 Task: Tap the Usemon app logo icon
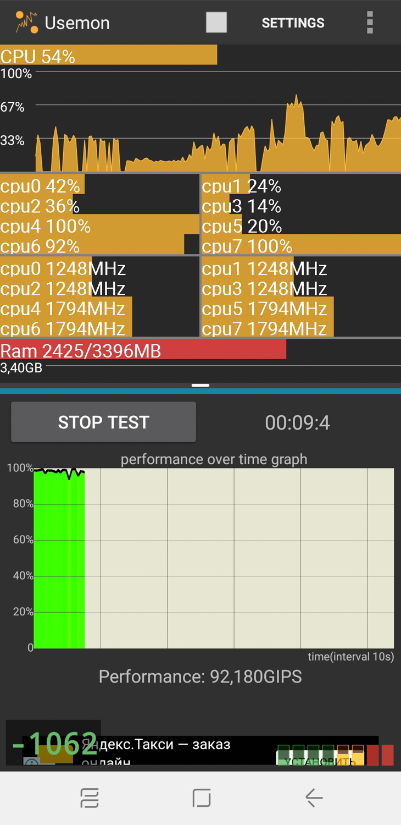(26, 23)
